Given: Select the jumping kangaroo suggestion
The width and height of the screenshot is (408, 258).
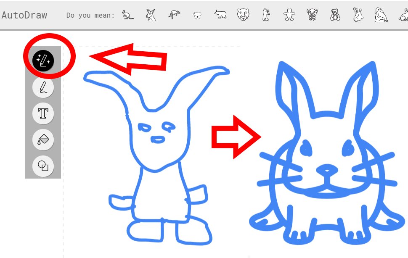Looking at the screenshot, I should point(174,15).
